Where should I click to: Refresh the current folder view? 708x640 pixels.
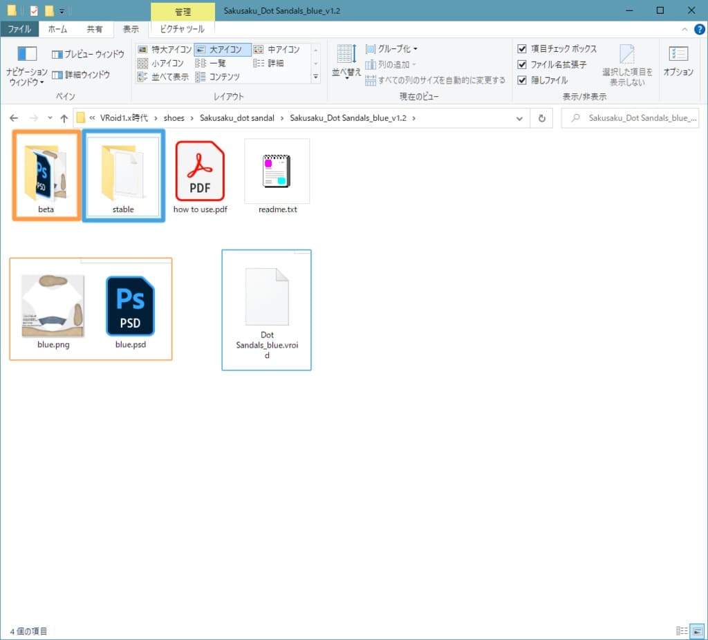[542, 118]
